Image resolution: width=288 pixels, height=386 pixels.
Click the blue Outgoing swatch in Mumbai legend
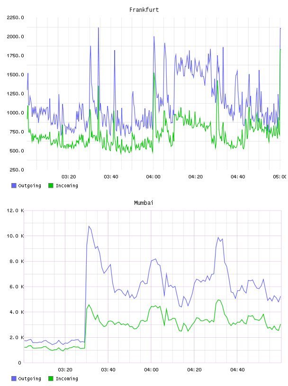tap(14, 378)
